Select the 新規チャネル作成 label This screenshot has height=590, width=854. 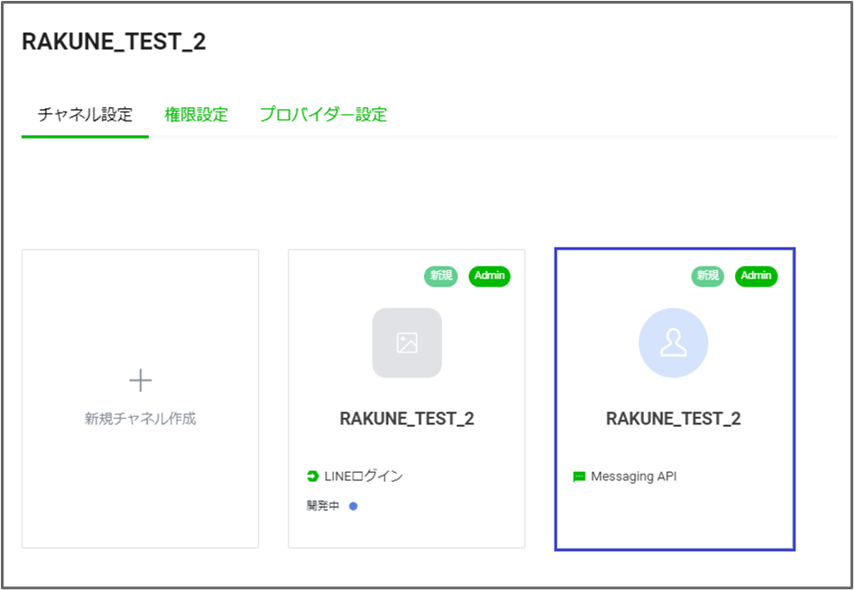coord(141,419)
